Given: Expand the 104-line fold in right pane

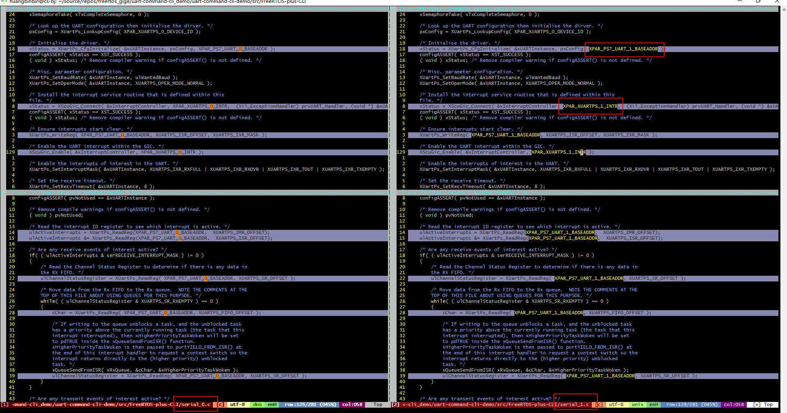Looking at the screenshot, I should 456,9.
